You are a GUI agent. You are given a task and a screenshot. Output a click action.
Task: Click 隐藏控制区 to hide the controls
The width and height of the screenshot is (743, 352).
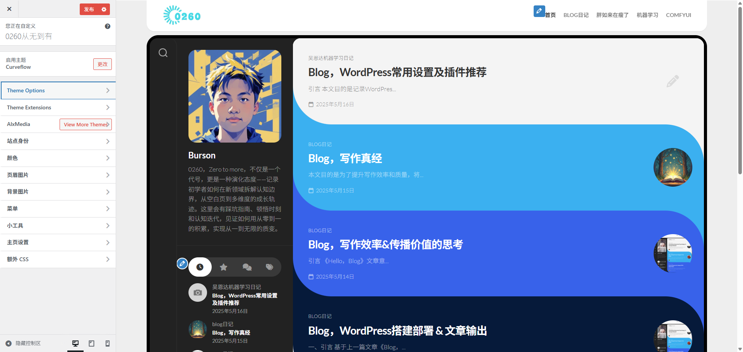coord(23,343)
